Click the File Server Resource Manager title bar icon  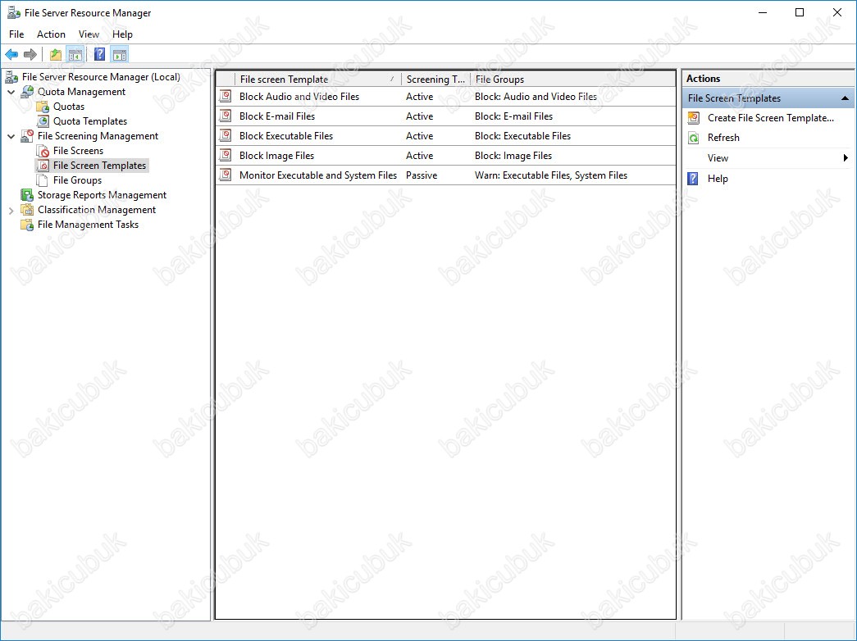coord(14,12)
